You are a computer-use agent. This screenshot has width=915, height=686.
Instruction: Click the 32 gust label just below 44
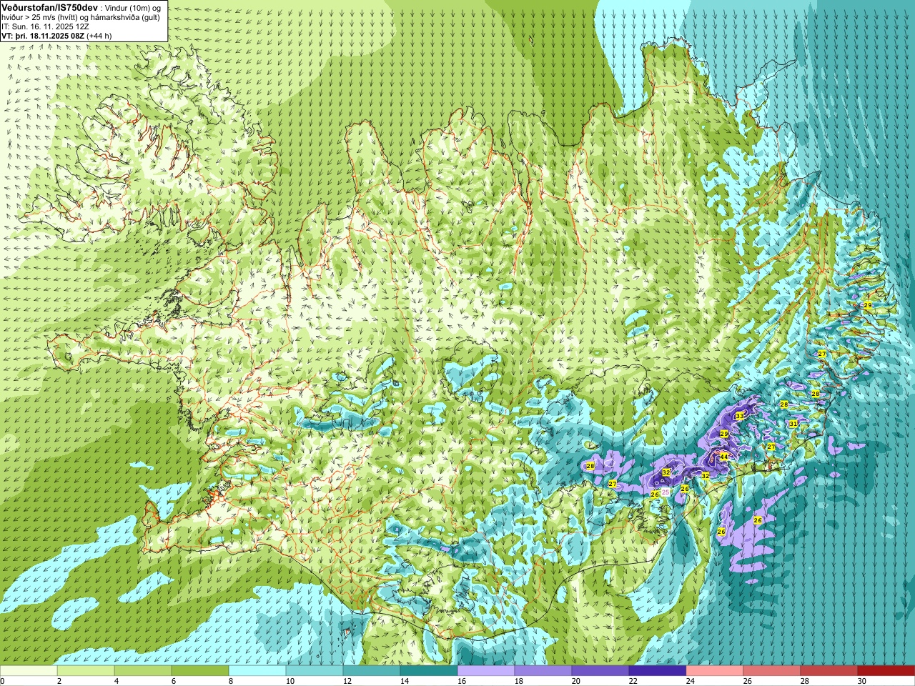coord(705,475)
